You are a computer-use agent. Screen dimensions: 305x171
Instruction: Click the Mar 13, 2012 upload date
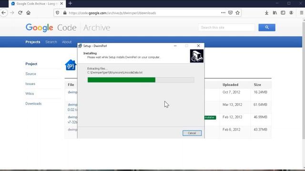[x=232, y=104]
